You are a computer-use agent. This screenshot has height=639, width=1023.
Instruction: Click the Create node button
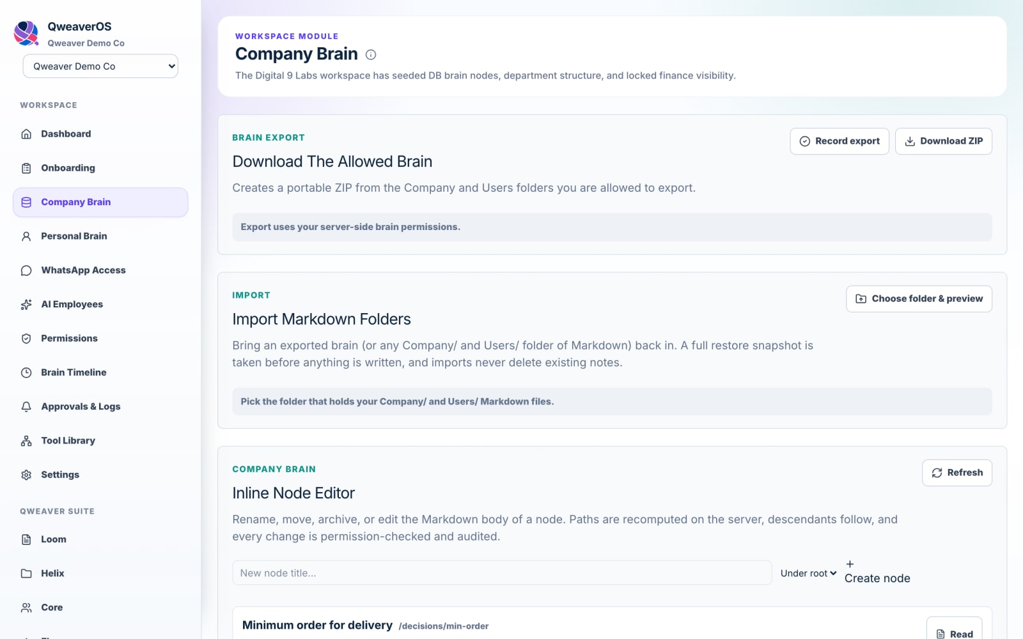click(877, 572)
